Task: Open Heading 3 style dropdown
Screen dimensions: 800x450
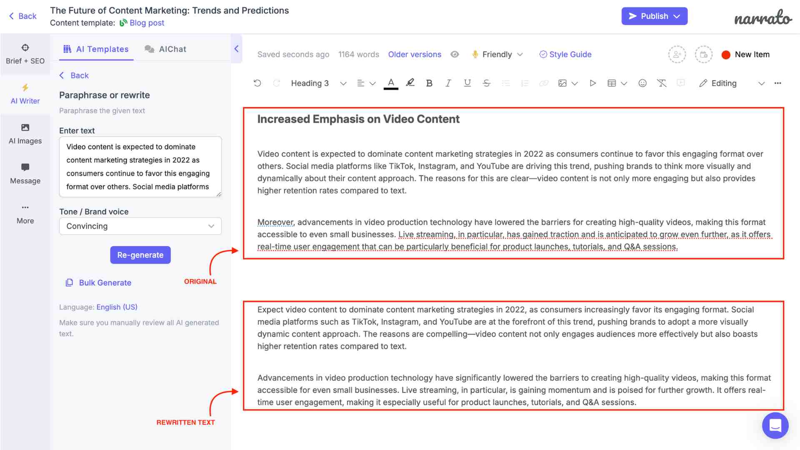Action: tap(319, 83)
